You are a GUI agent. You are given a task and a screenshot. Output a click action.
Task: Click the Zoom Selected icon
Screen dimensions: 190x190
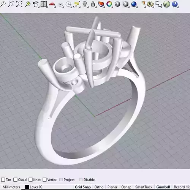(27, 4)
